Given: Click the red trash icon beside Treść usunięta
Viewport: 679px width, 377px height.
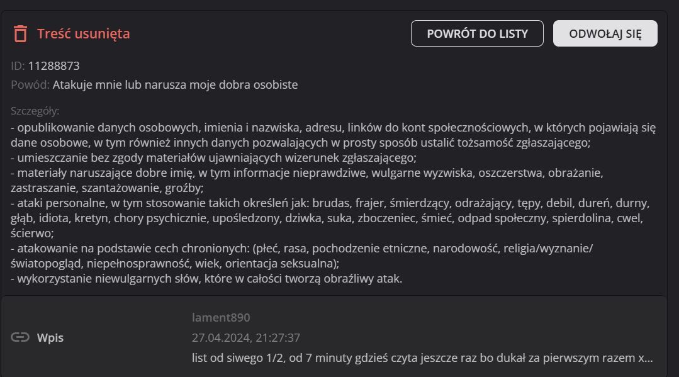Looking at the screenshot, I should click(20, 33).
